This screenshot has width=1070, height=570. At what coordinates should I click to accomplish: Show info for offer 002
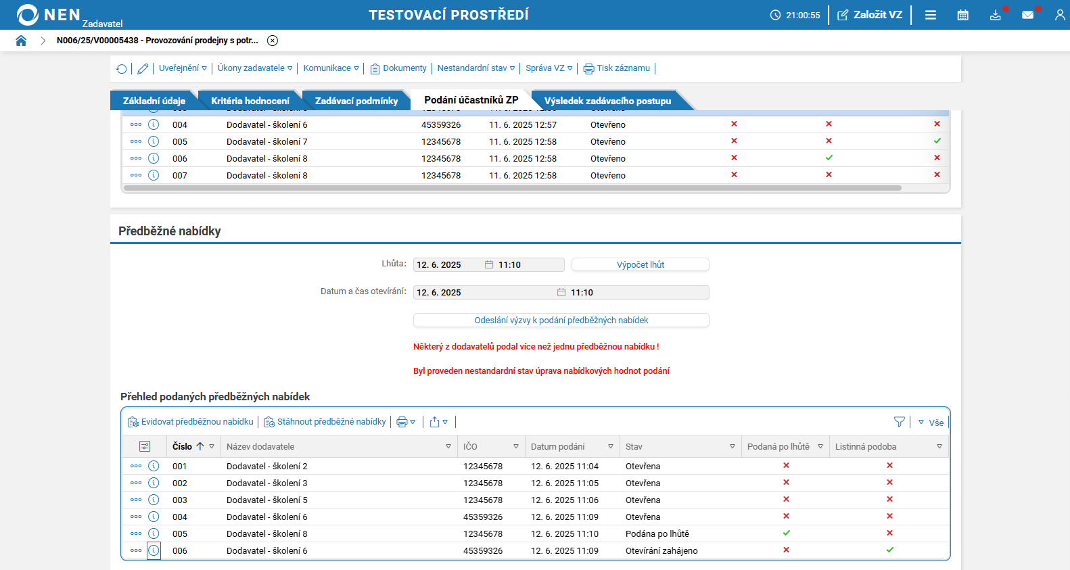154,483
